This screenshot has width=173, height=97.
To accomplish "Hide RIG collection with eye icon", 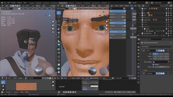I will [171, 15].
